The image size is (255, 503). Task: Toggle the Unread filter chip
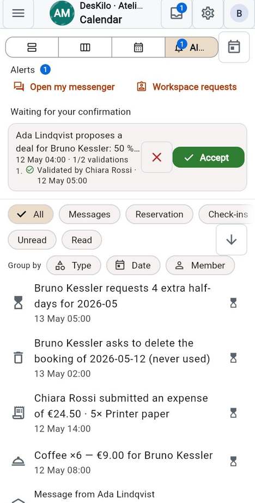32,240
